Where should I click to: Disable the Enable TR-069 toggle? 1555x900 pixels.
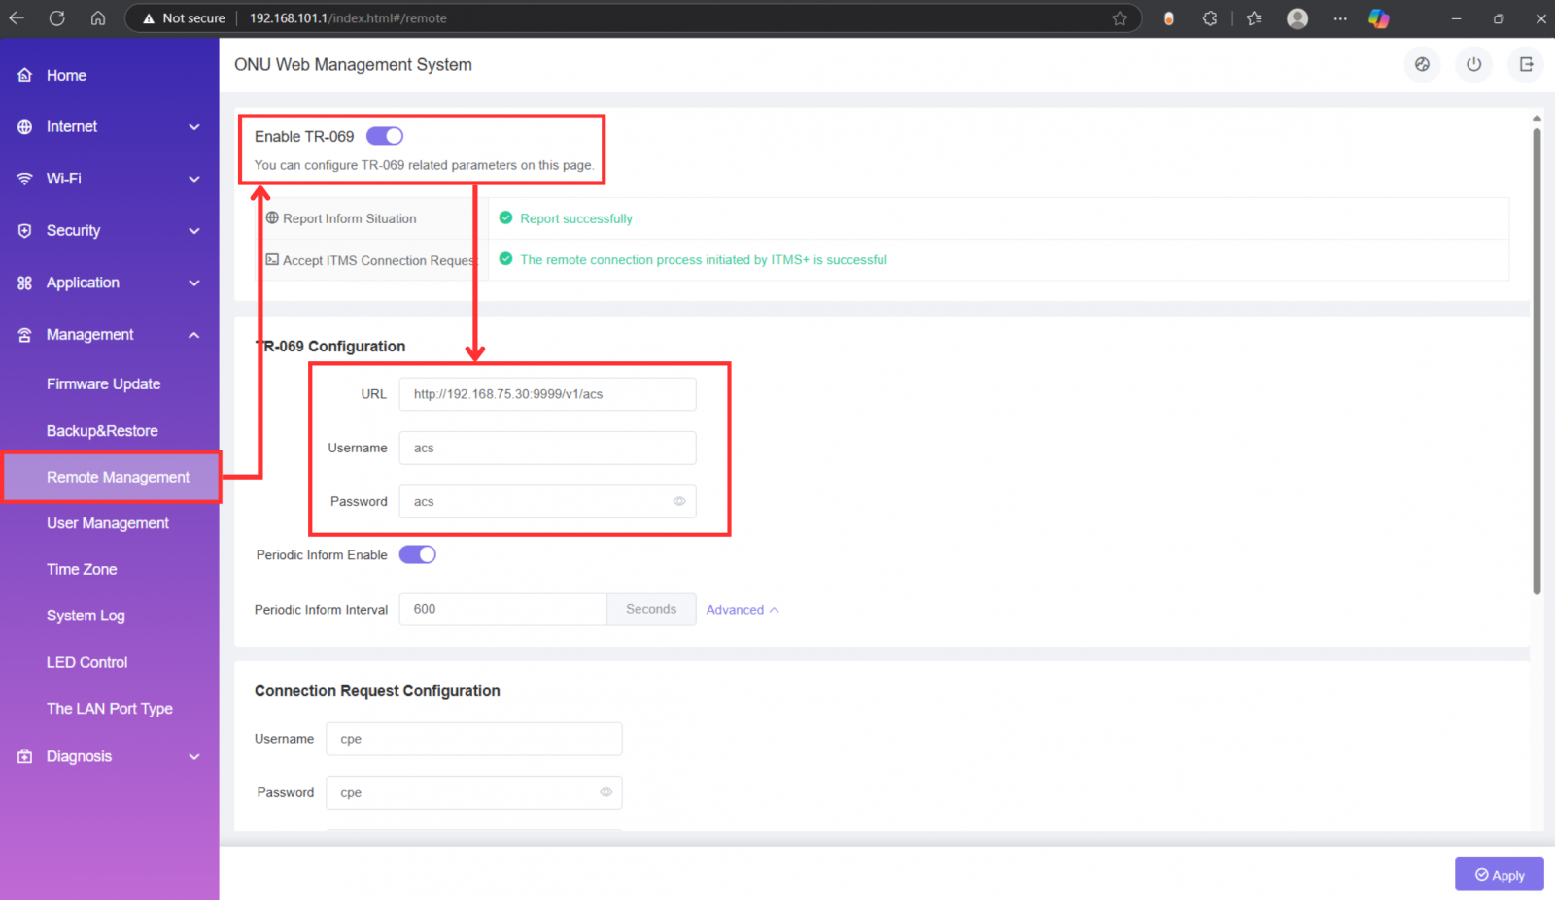click(x=385, y=136)
